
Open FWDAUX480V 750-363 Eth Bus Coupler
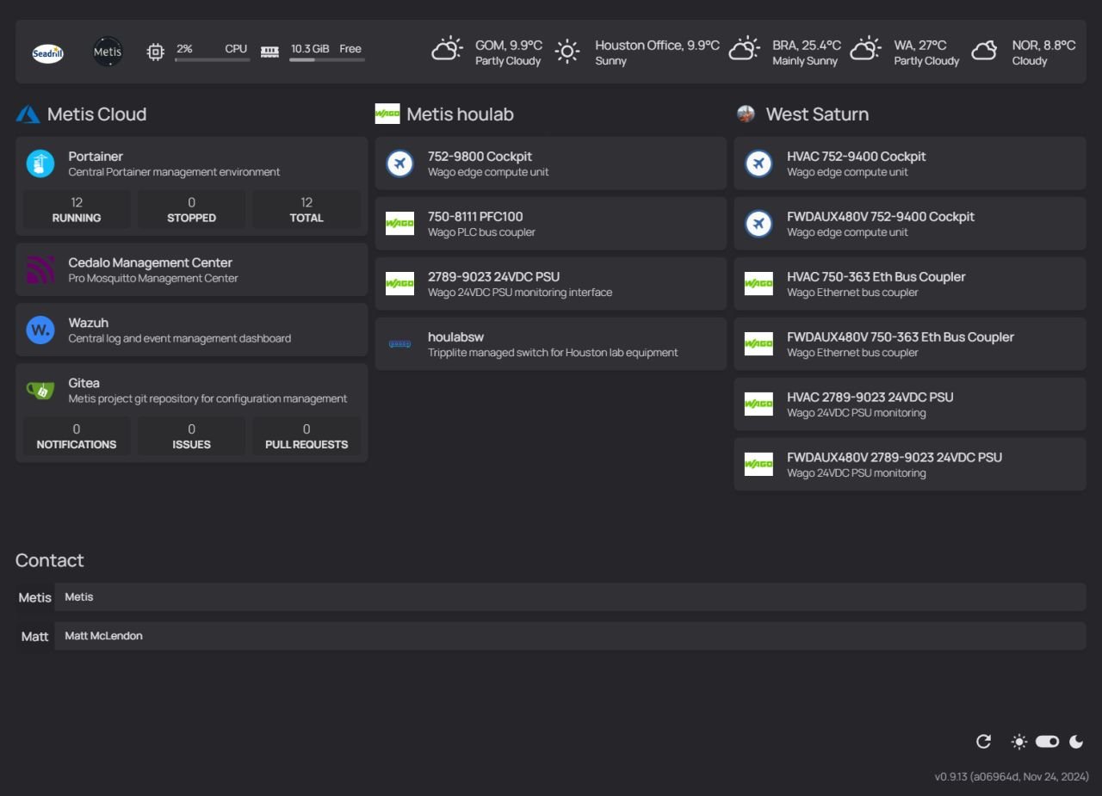(910, 344)
